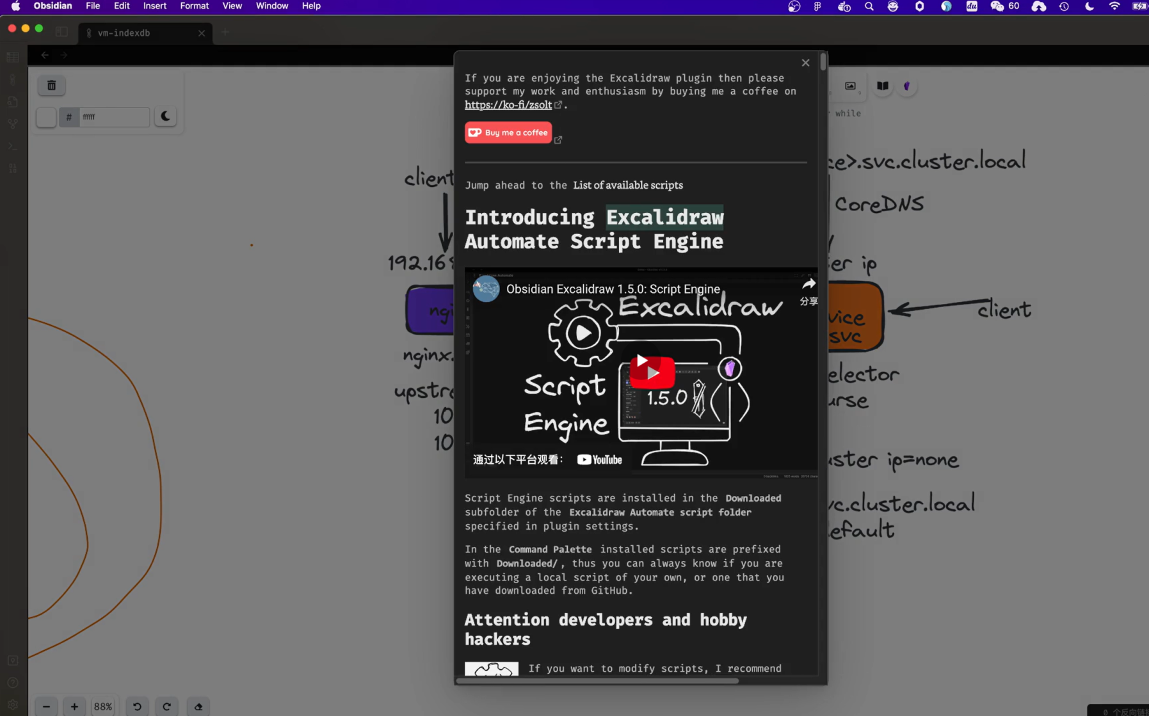The image size is (1149, 716).
Task: Click the hex color code input field
Action: [x=114, y=117]
